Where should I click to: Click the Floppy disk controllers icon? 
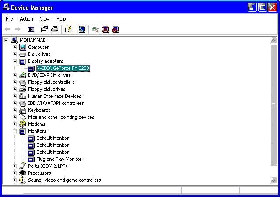pyautogui.click(x=23, y=83)
